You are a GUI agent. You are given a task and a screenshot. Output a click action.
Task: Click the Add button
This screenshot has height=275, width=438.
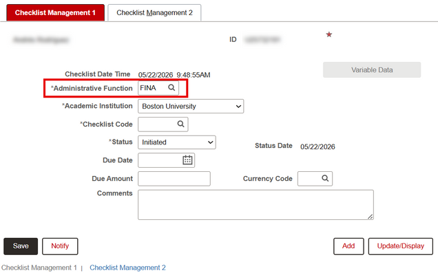point(348,246)
